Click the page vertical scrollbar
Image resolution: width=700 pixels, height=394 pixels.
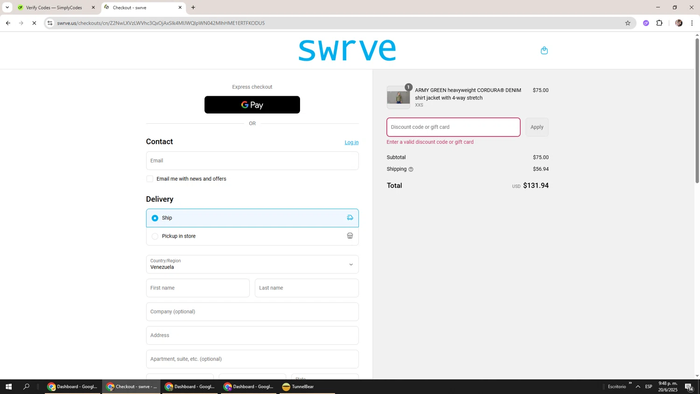coord(697,110)
